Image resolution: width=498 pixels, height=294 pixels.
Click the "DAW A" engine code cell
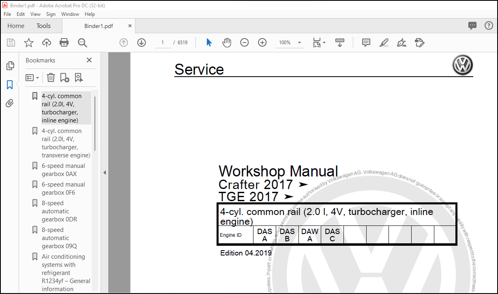(310, 235)
